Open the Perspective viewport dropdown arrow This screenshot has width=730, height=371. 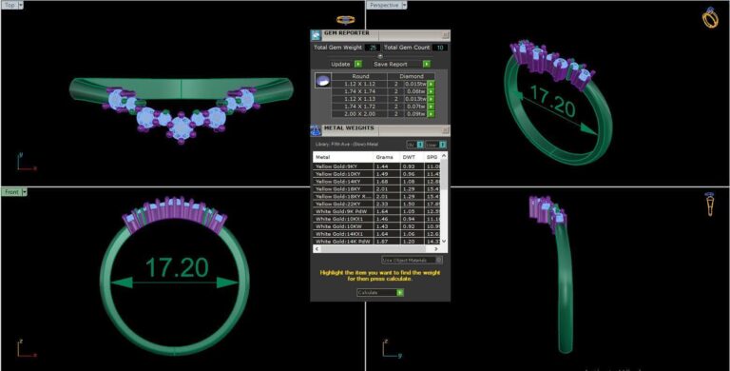coord(404,5)
